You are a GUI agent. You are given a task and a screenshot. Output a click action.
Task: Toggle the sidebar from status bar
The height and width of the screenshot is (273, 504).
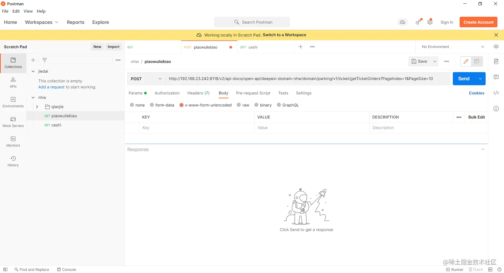(x=5, y=270)
